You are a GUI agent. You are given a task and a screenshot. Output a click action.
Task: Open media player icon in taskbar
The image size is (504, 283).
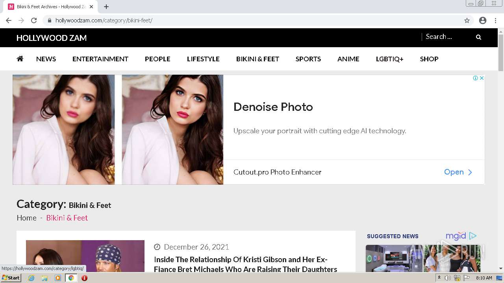click(x=58, y=278)
